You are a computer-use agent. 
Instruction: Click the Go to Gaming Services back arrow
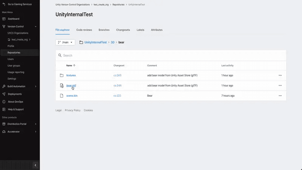pyautogui.click(x=4, y=4)
